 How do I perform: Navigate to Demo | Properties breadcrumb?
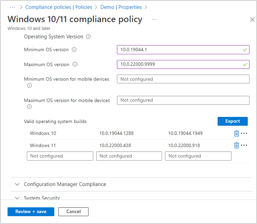point(121,7)
